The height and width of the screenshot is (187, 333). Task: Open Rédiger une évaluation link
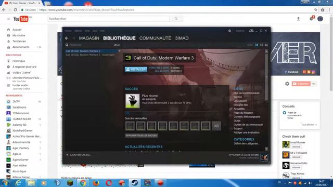click(x=246, y=132)
